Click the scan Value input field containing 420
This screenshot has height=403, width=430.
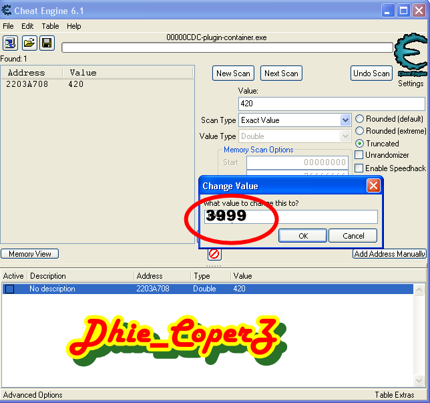(332, 104)
